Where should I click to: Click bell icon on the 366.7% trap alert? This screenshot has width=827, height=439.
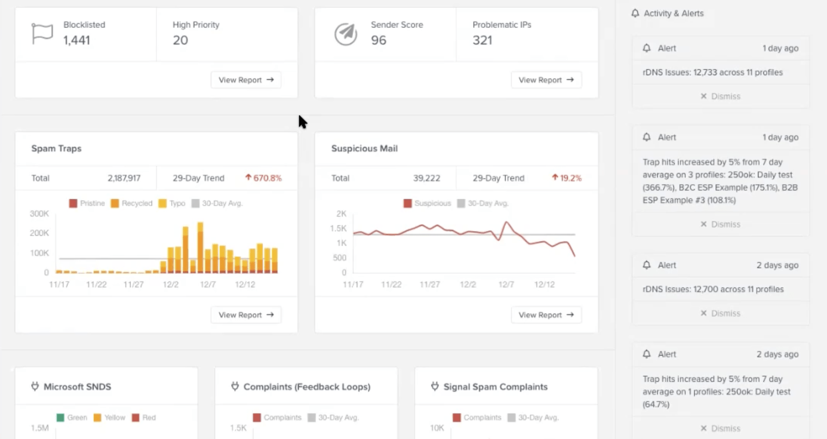point(647,137)
